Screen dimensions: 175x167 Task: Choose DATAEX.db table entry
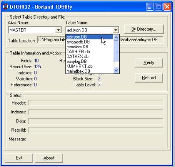tap(90, 57)
